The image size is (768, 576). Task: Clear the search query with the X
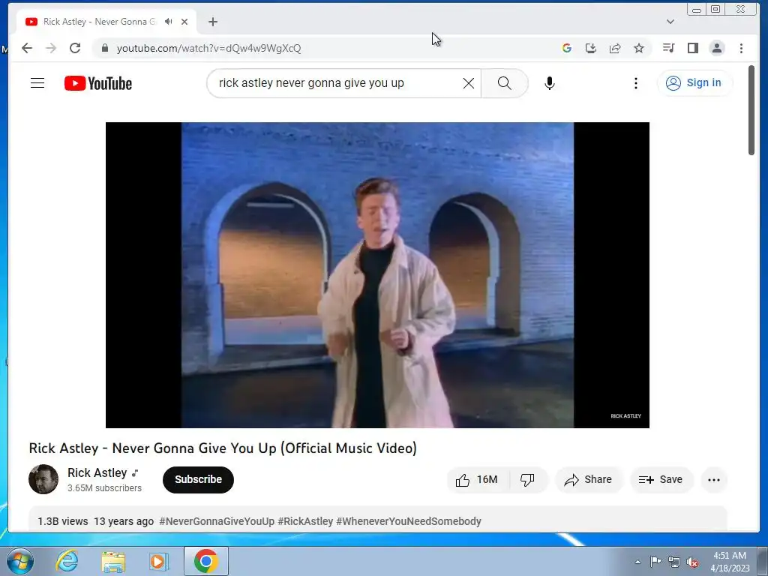[x=469, y=83]
